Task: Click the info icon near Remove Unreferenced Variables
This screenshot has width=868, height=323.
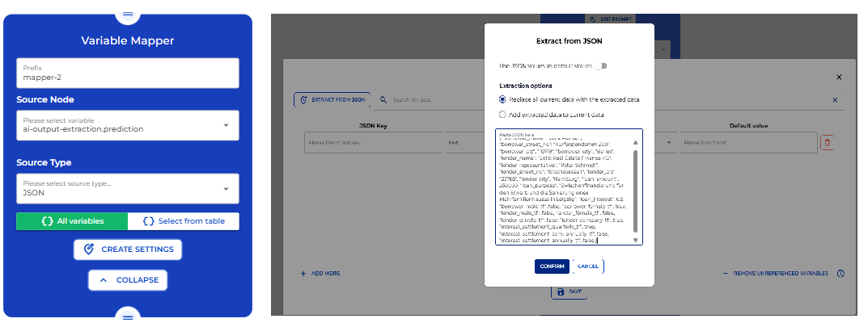Action: 840,274
